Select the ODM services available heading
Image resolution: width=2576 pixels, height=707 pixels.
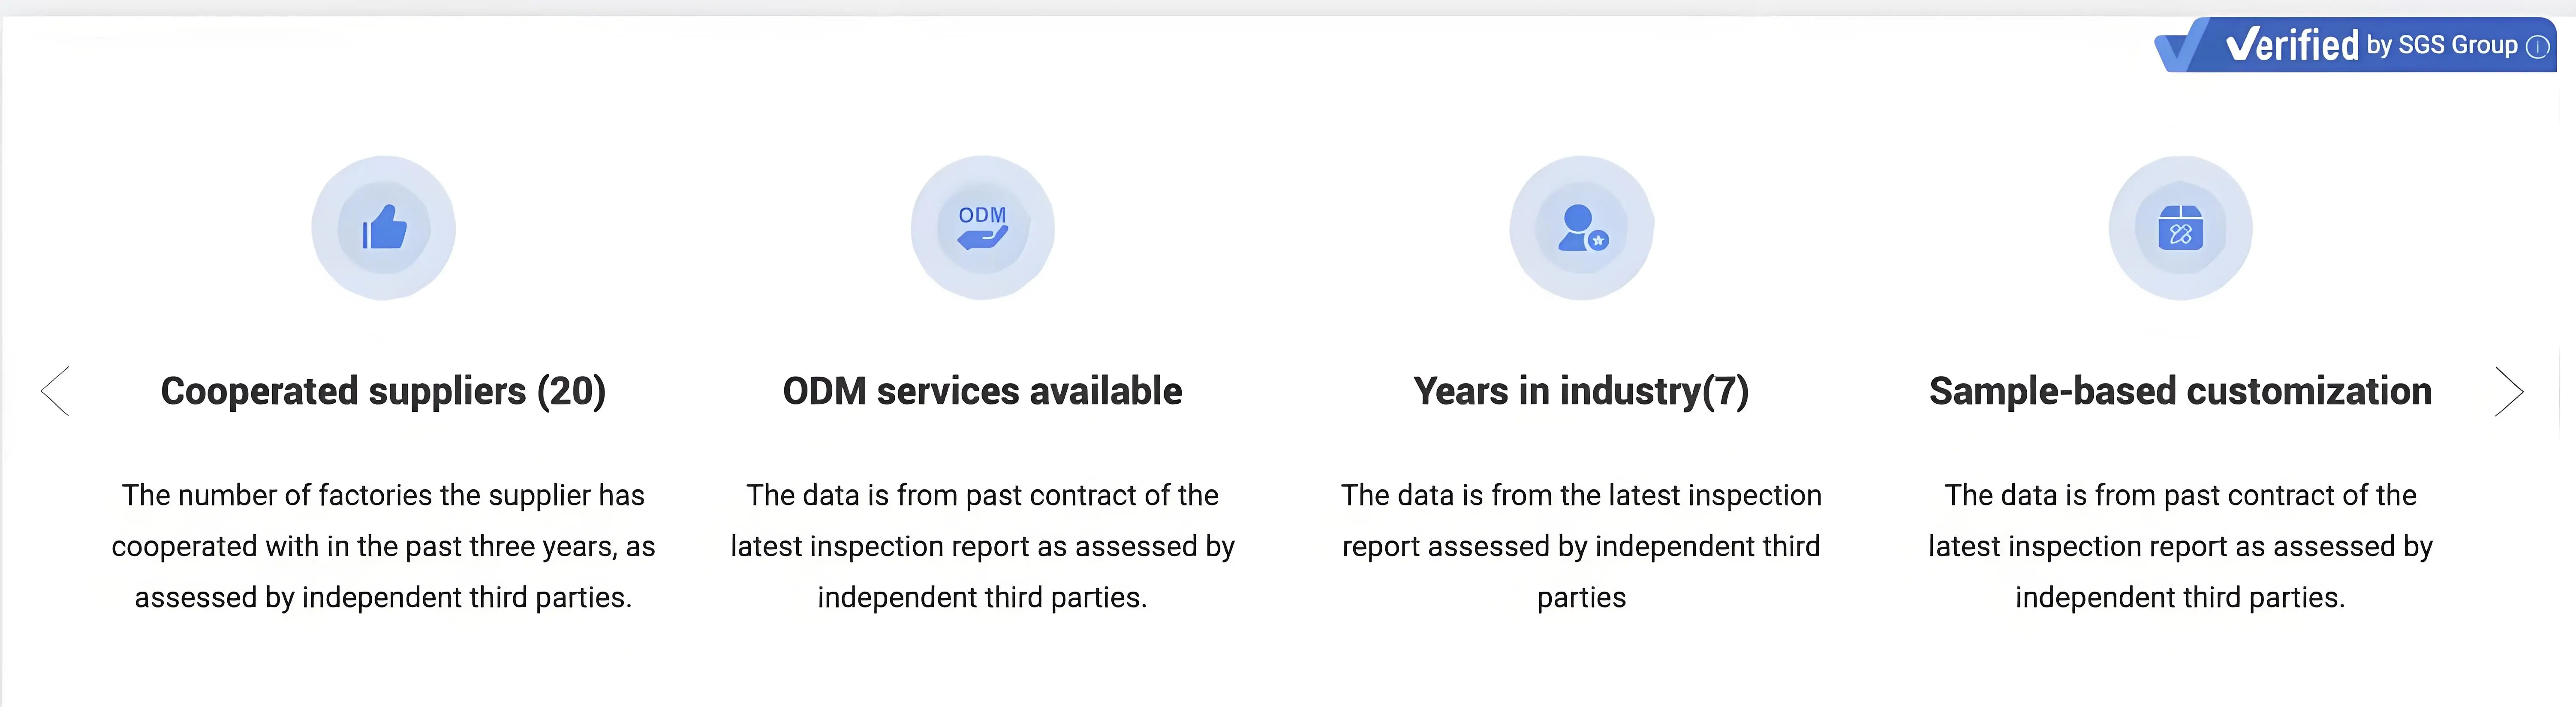(x=982, y=391)
